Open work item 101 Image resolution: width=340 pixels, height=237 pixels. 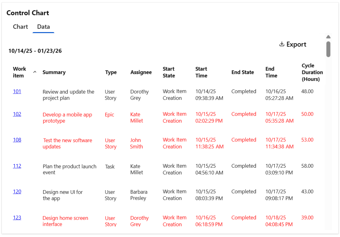pos(17,92)
